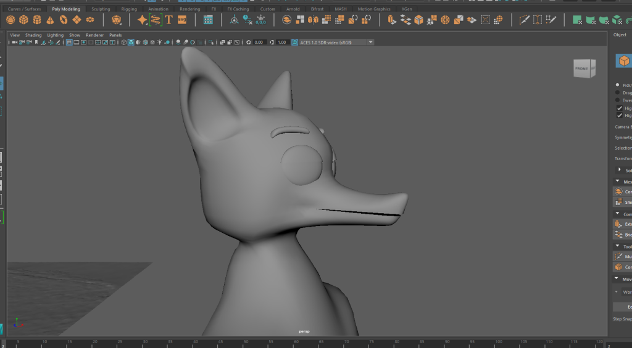The height and width of the screenshot is (348, 632).
Task: Select the Drag radio button
Action: click(617, 92)
